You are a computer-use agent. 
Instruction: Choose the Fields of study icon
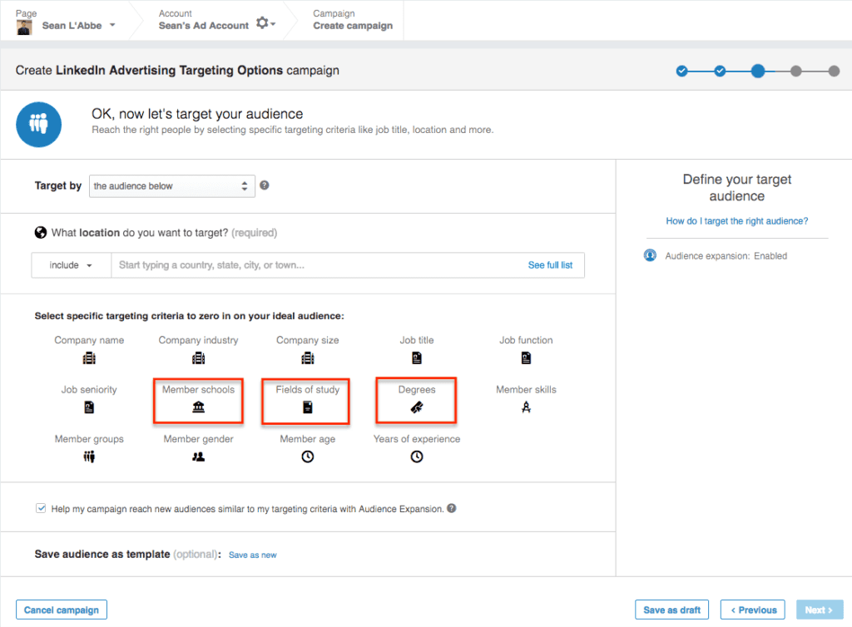point(307,407)
